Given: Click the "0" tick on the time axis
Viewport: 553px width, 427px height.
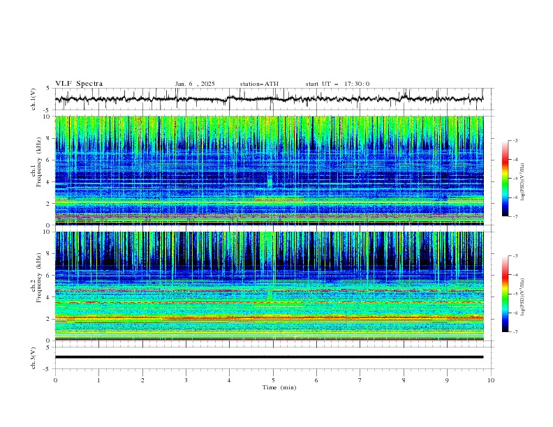Looking at the screenshot, I should [55, 380].
